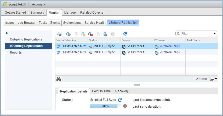
Task: Click vcsa1.thor.fi source for Testmachine-02
Action: point(136,46)
